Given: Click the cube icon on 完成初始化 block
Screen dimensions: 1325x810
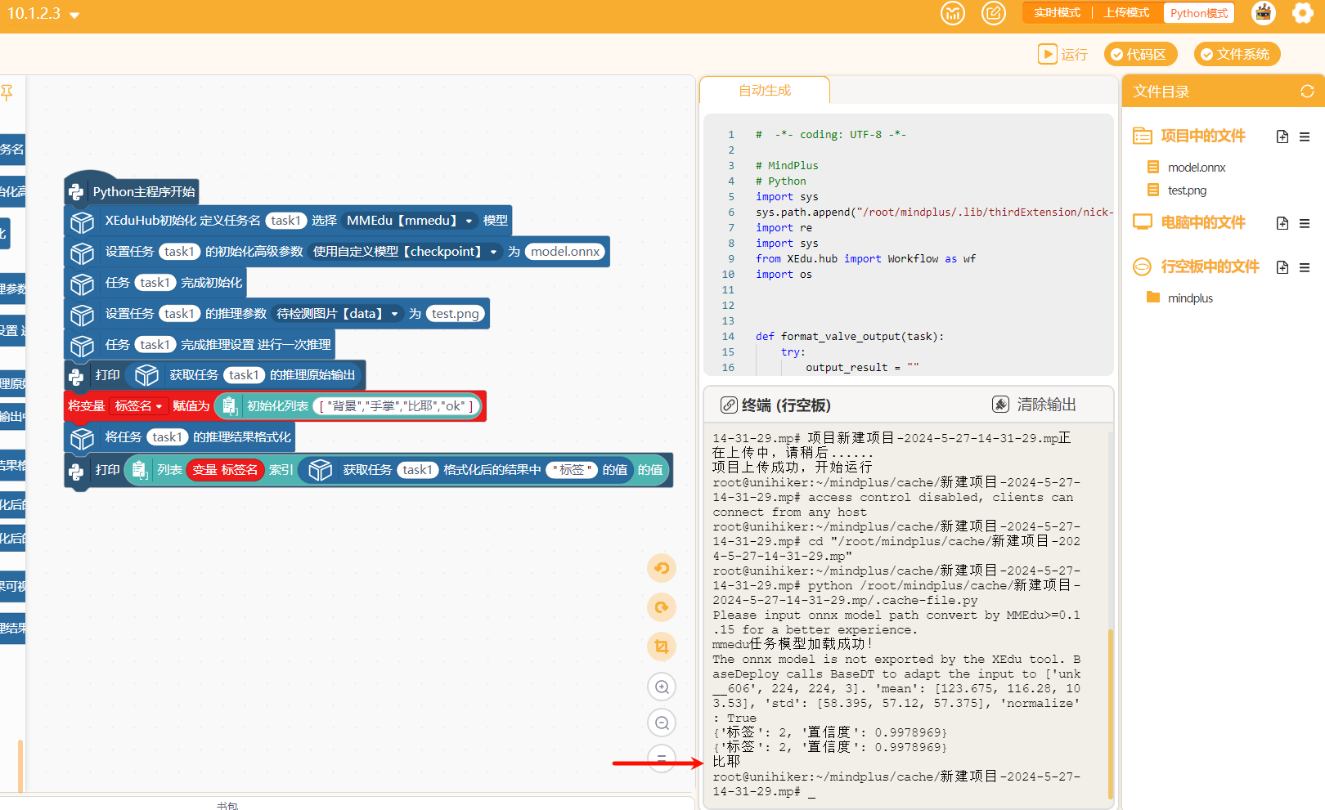Looking at the screenshot, I should click(x=82, y=284).
